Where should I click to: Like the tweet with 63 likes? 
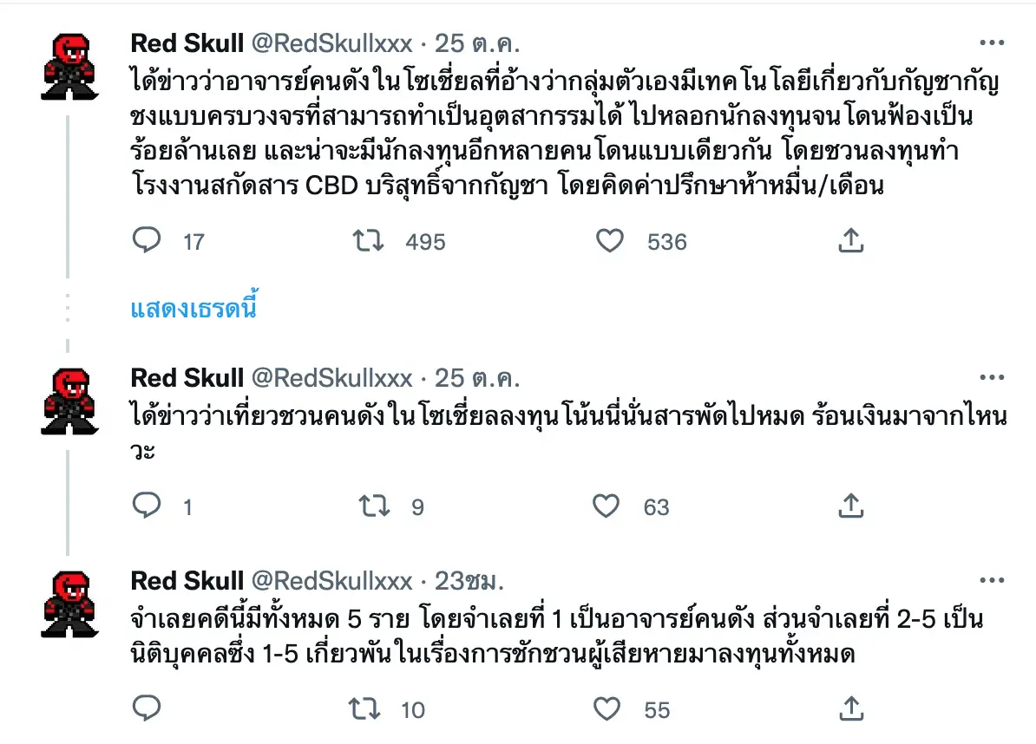(x=606, y=505)
